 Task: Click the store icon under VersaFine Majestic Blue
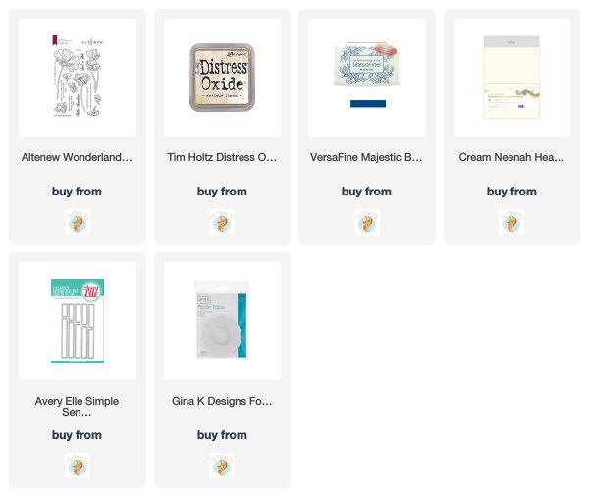coord(367,222)
